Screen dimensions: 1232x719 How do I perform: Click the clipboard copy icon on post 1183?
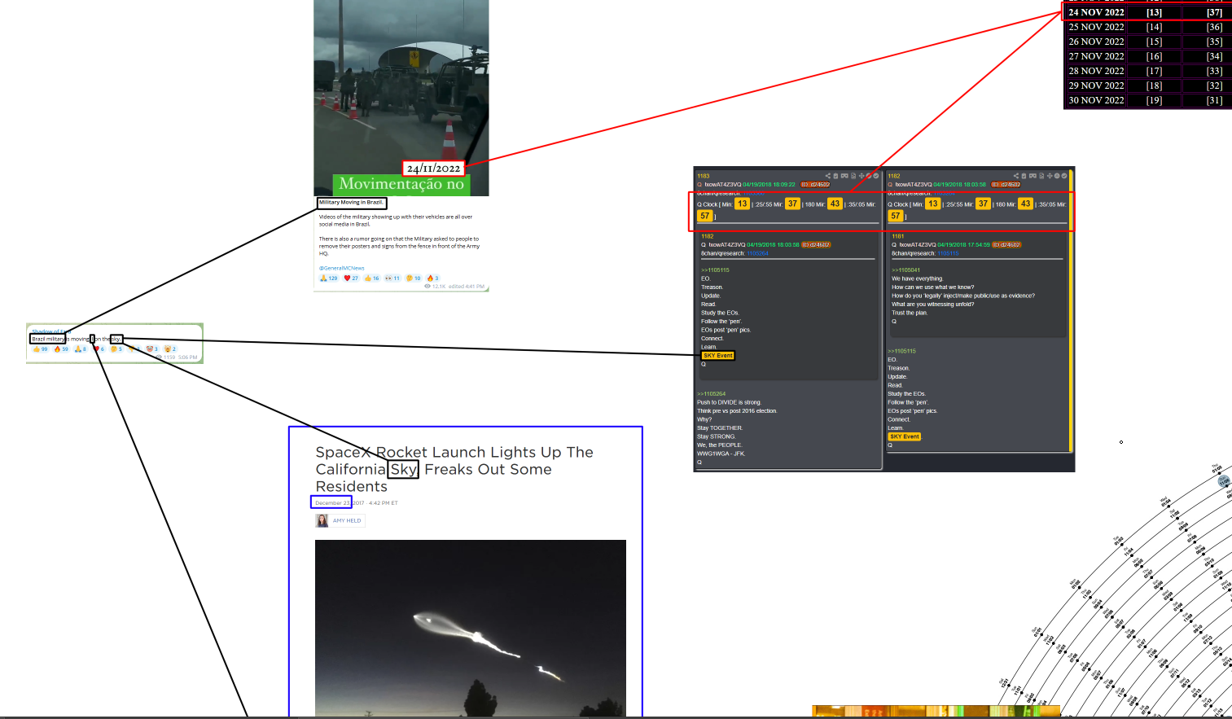(x=835, y=176)
